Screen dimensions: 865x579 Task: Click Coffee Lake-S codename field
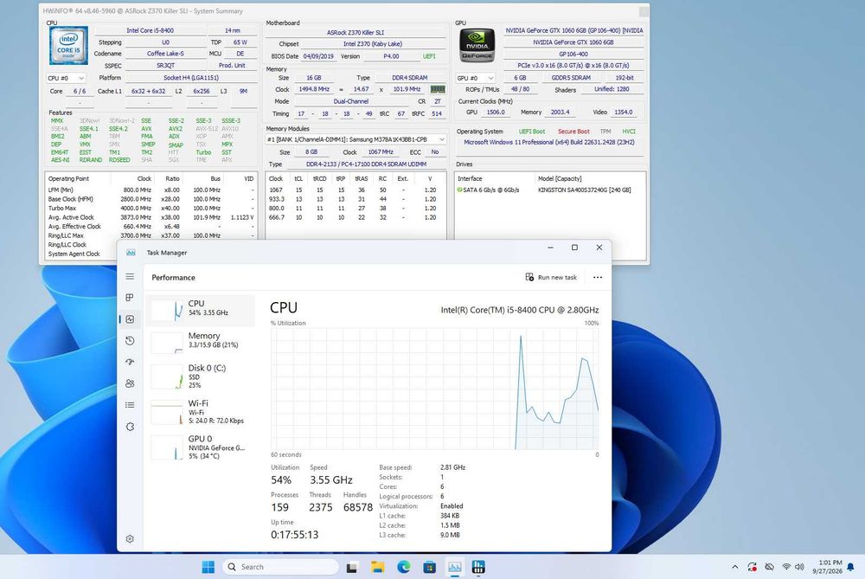165,54
